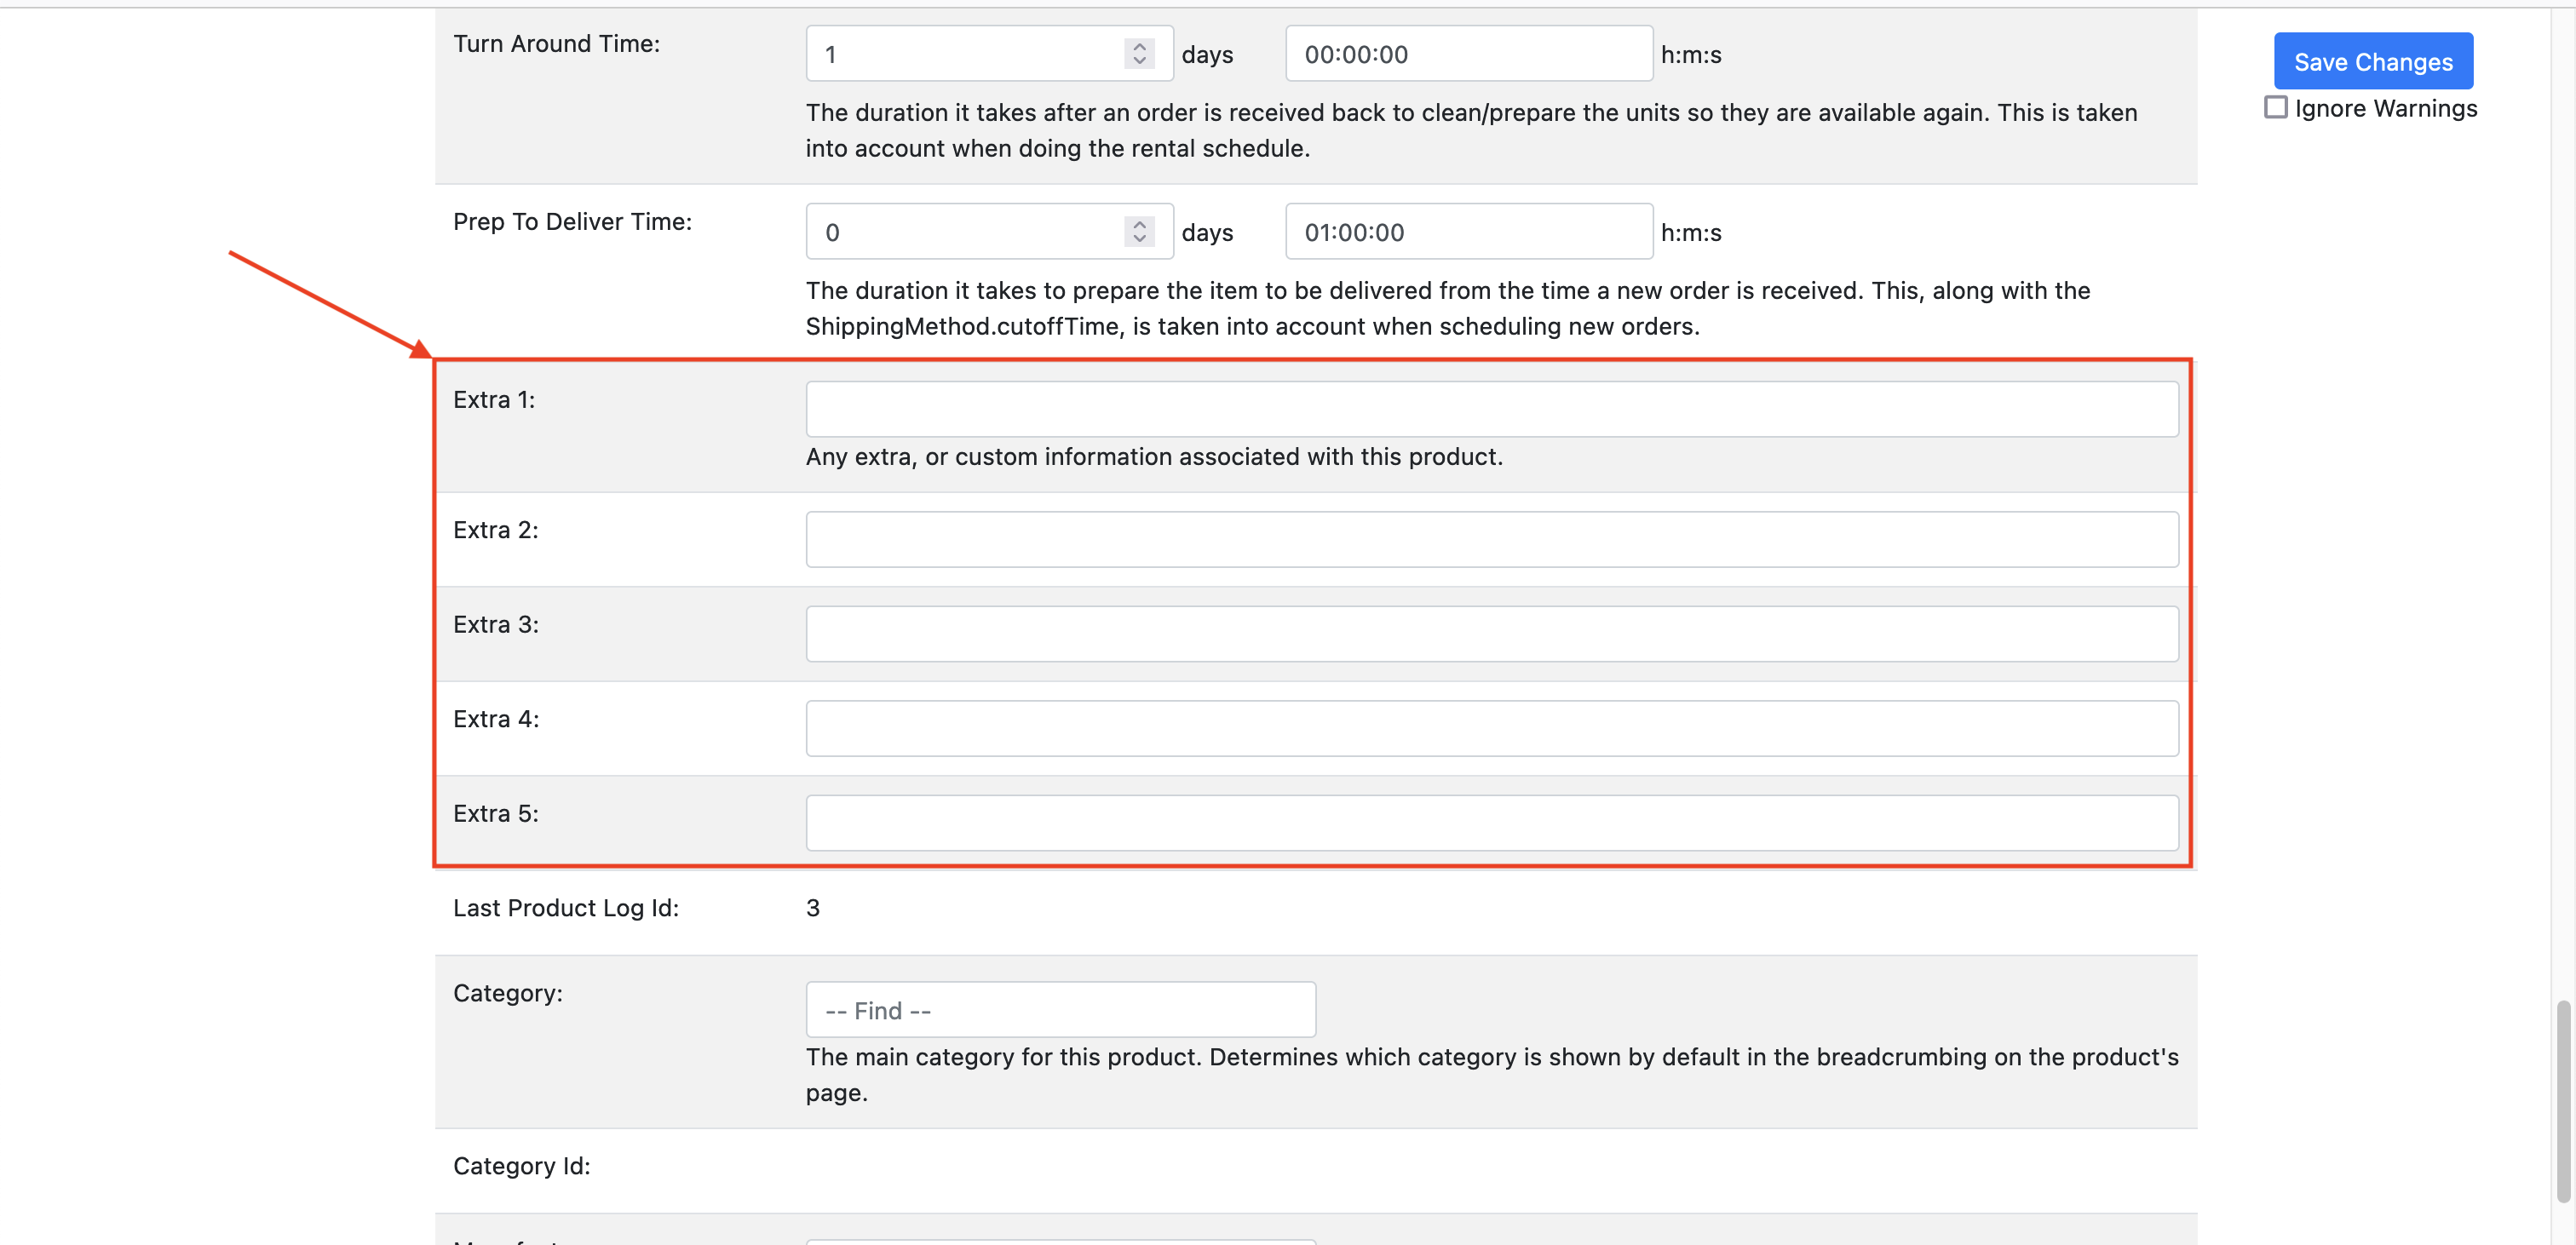Focus the Extra 3 text field
2576x1245 pixels.
(1492, 634)
